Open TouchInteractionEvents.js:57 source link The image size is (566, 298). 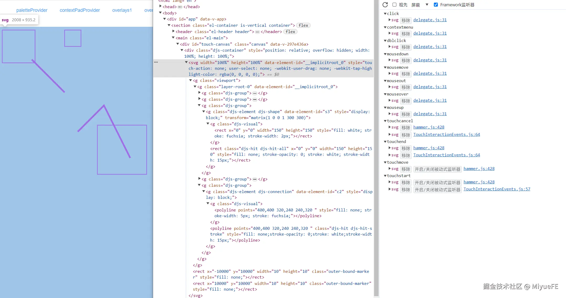497,189
